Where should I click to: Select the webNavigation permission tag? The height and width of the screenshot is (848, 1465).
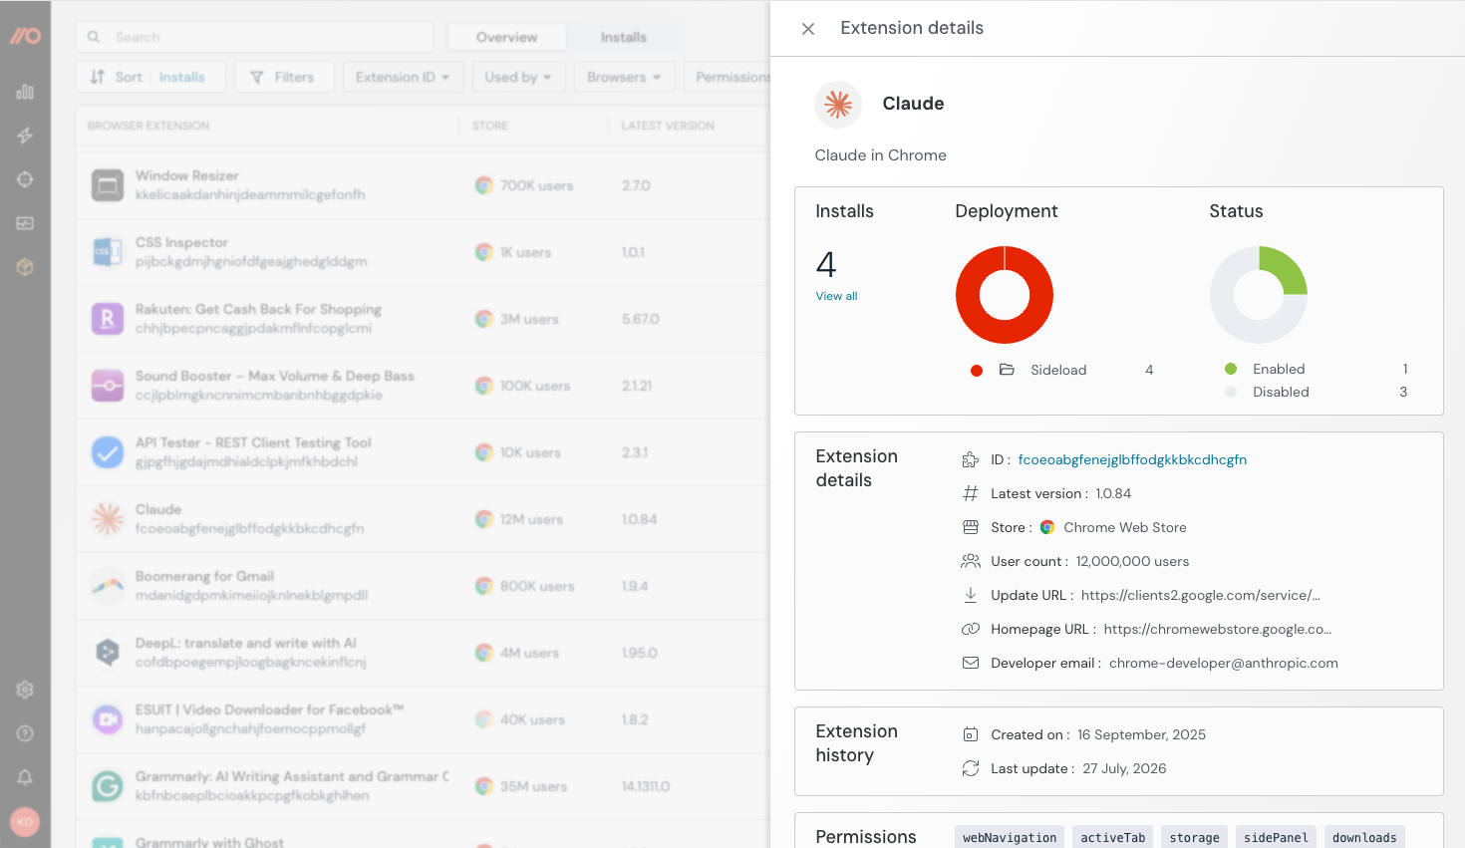coord(1010,838)
